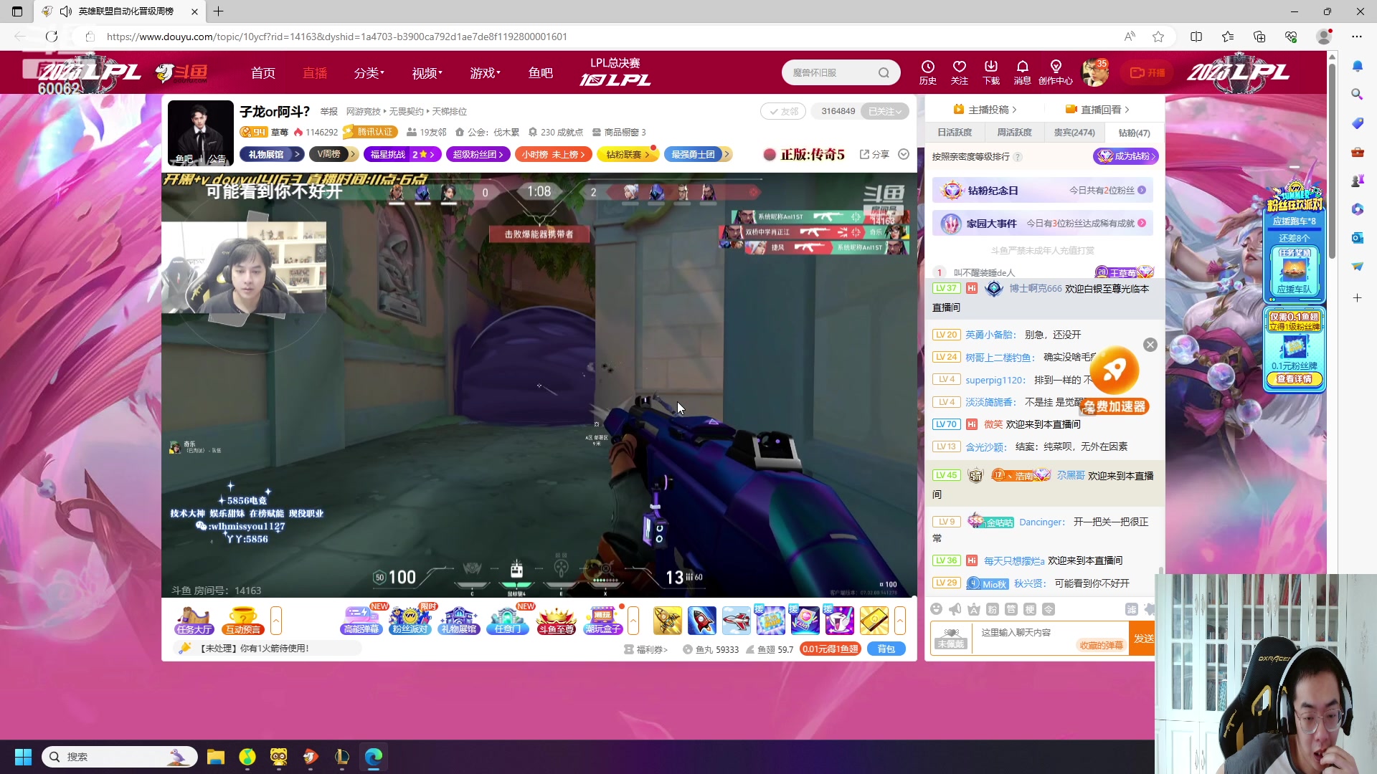Send the airplane gift

737,621
